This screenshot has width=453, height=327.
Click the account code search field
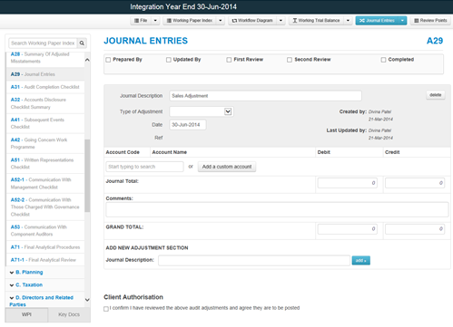tap(144, 167)
